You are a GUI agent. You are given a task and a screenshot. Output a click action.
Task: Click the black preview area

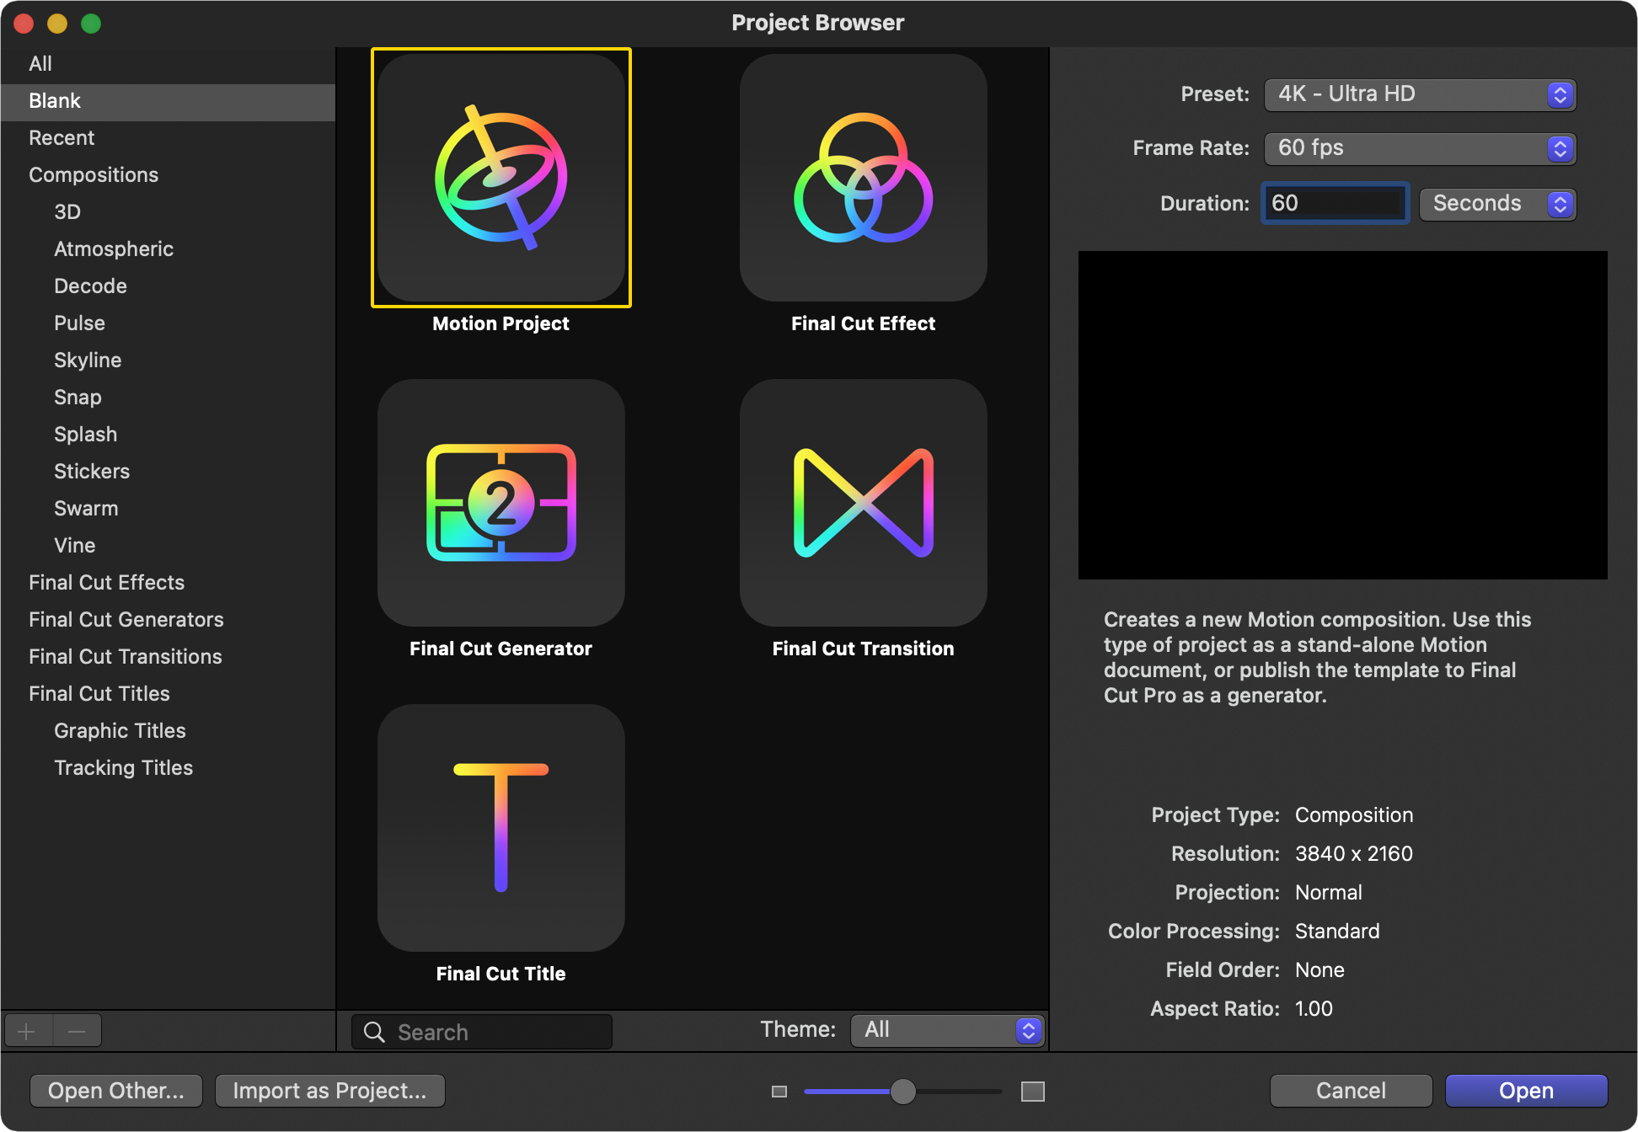pos(1343,415)
